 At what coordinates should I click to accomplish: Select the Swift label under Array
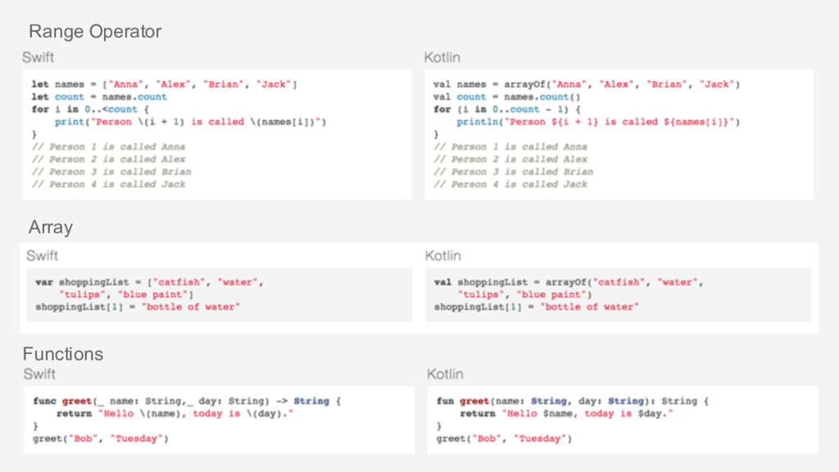point(42,256)
